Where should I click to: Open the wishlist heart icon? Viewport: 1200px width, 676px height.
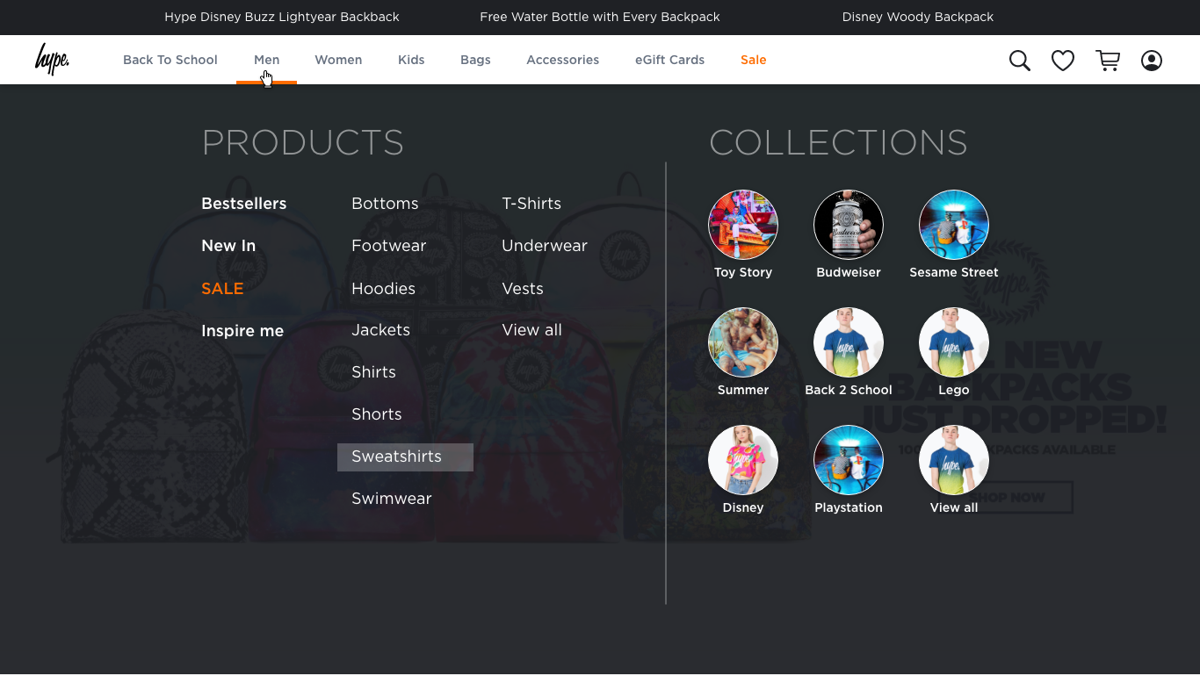1063,61
